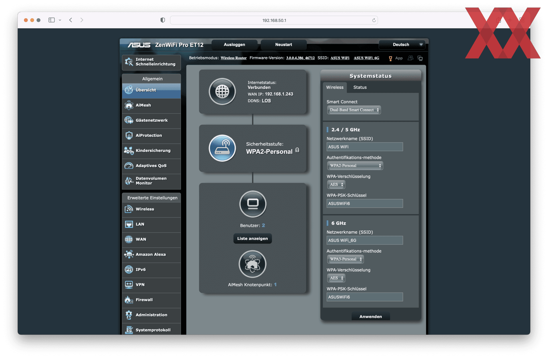Open the DDNS LOS link
This screenshot has width=548, height=358.
point(266,101)
